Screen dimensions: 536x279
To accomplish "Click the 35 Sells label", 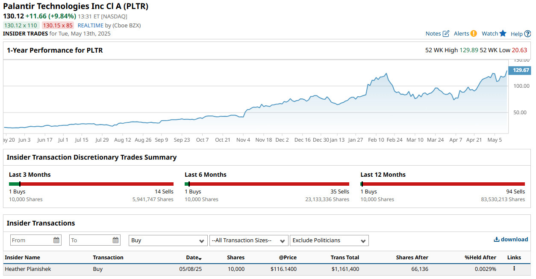I will [x=340, y=192].
